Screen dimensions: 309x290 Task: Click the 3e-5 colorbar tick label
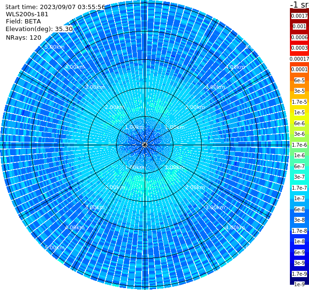[299, 91]
